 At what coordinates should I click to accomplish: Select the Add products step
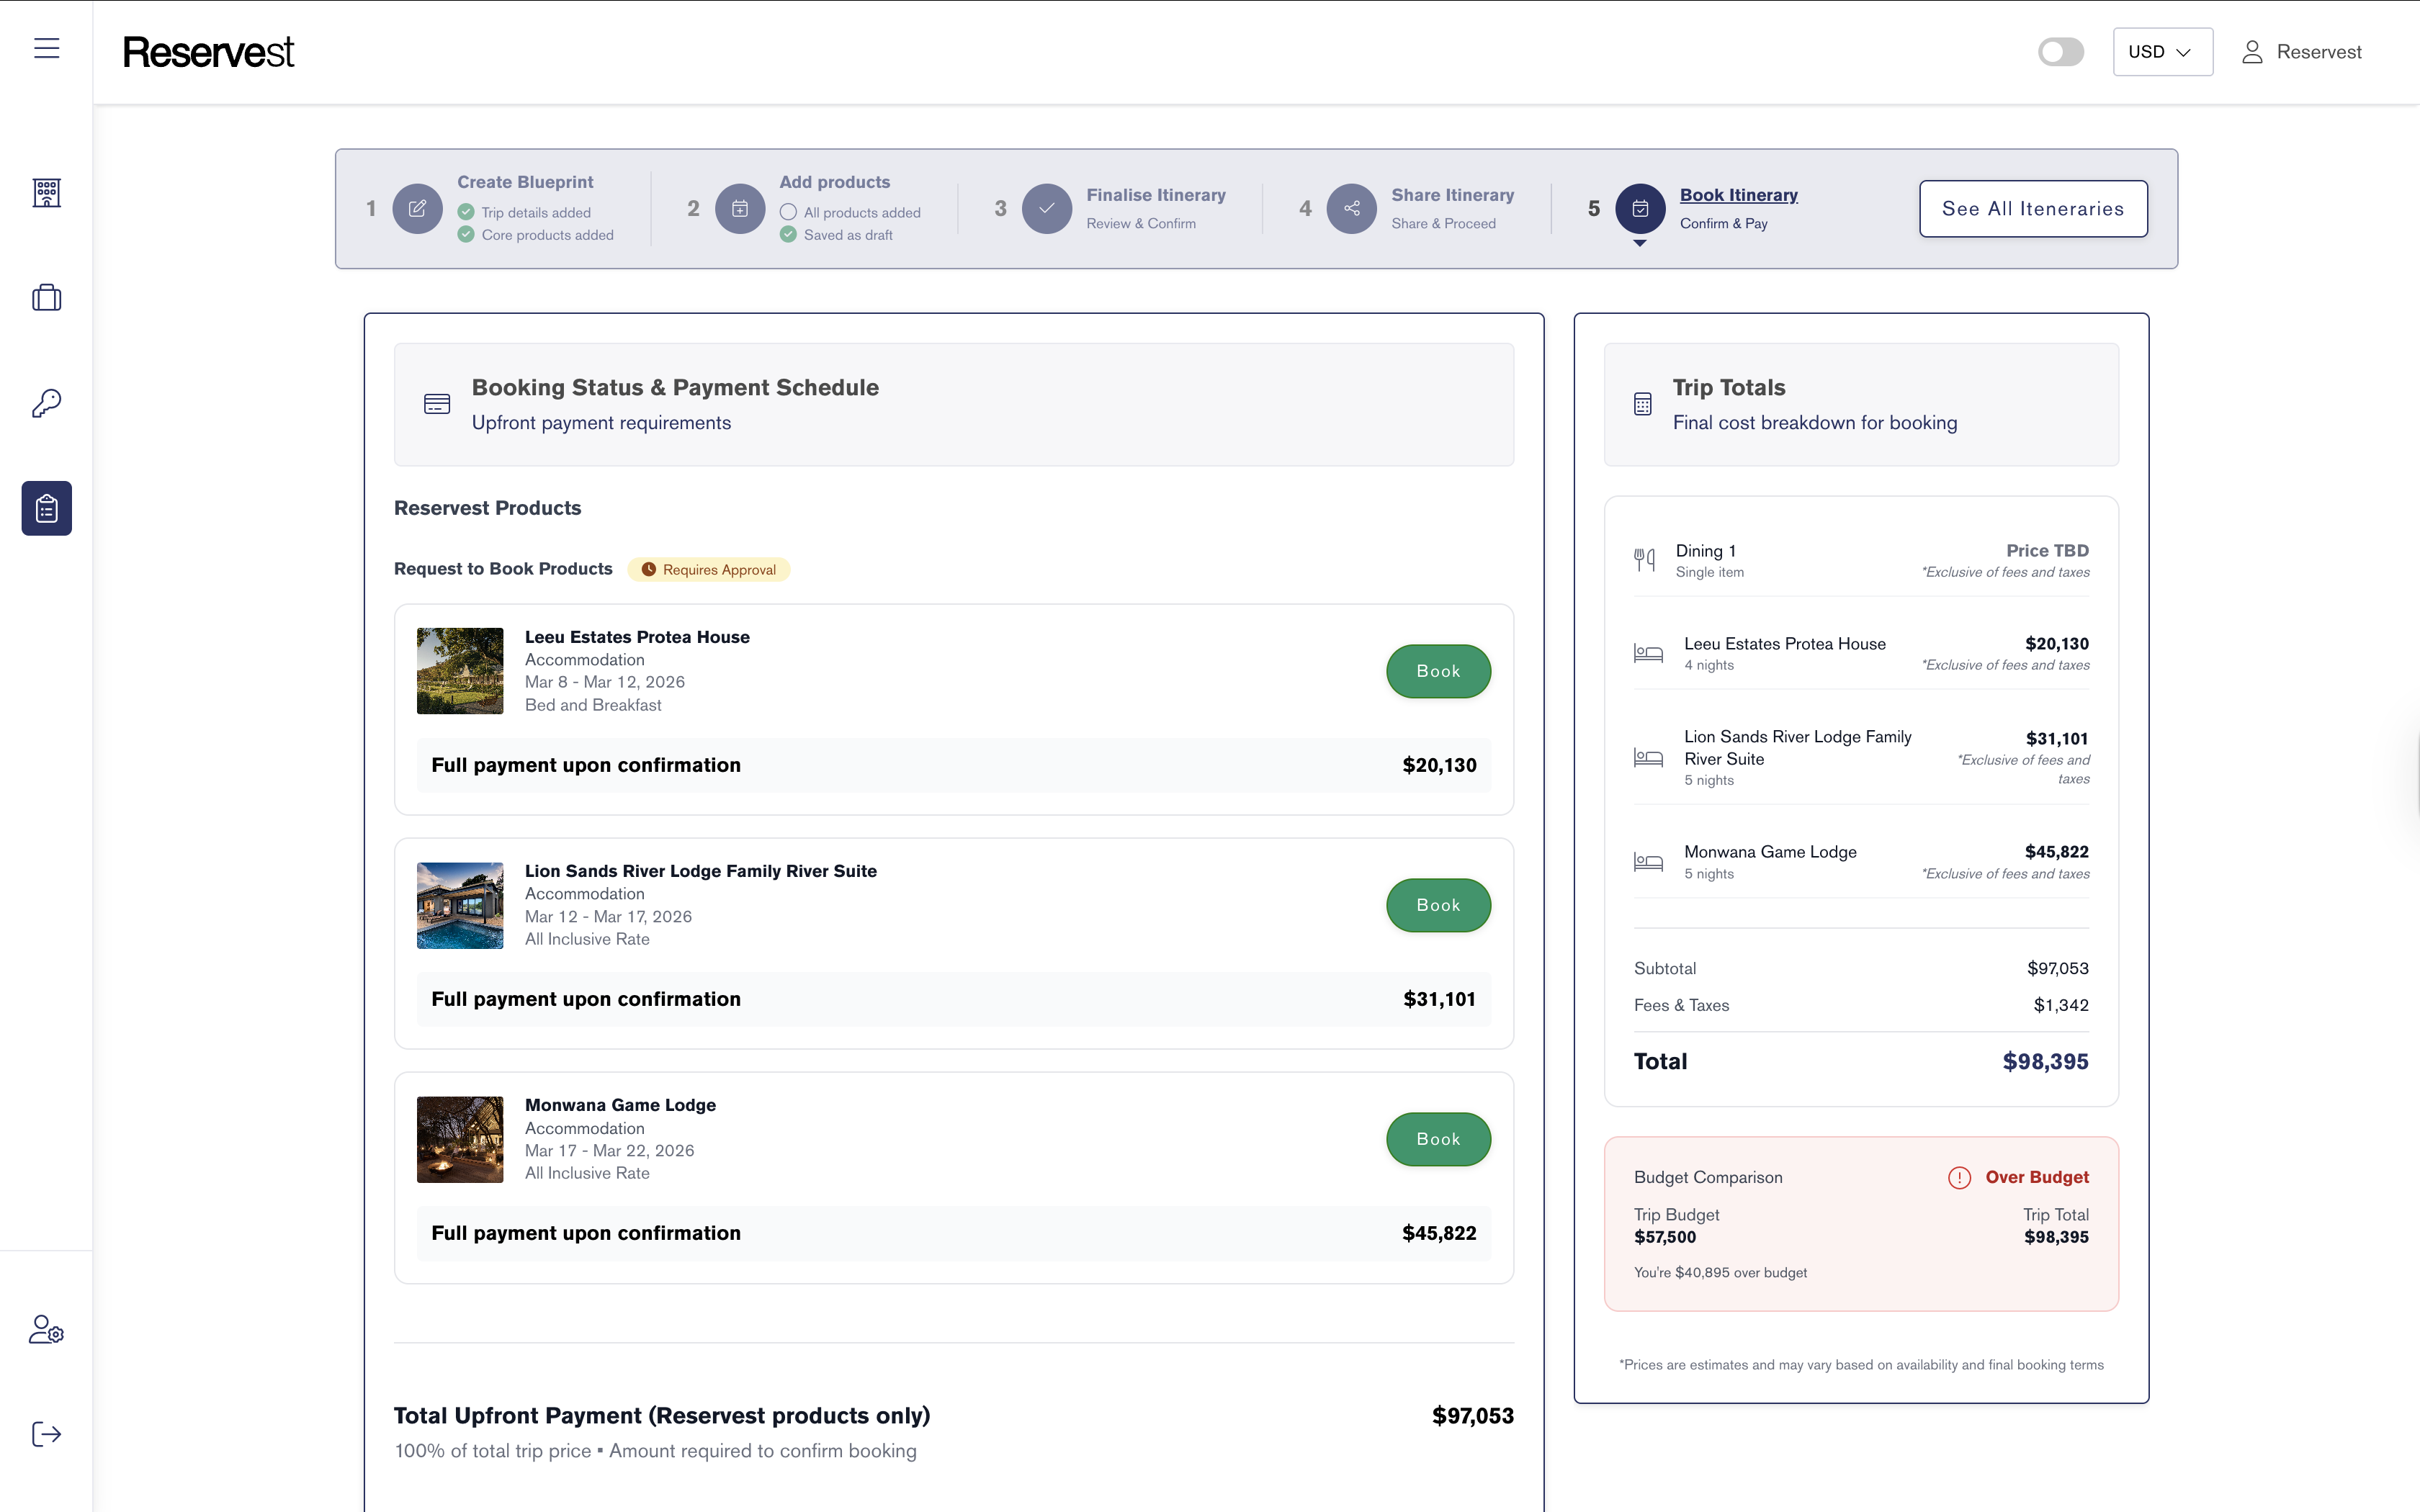834,182
